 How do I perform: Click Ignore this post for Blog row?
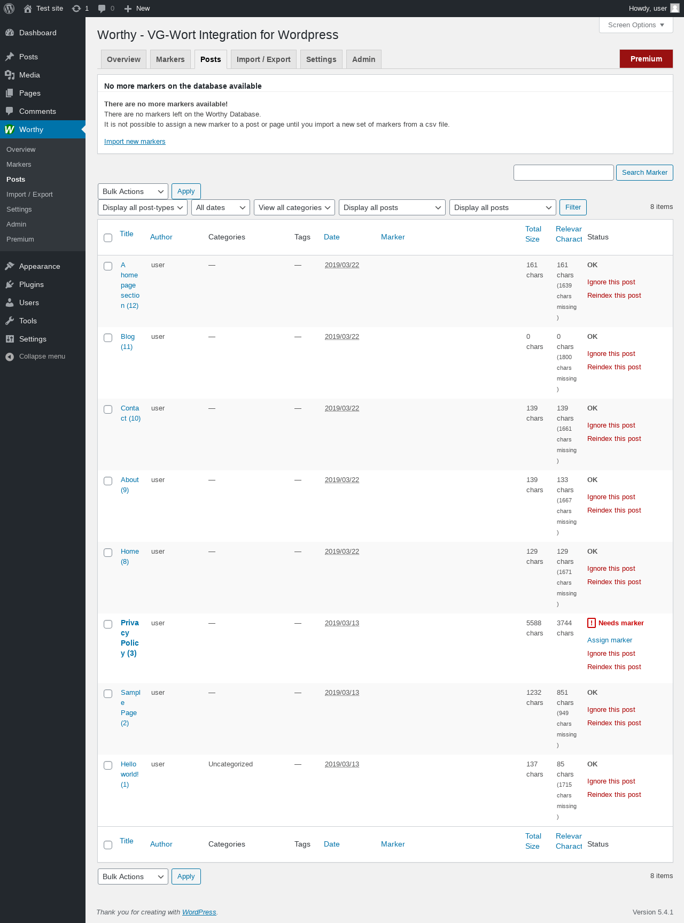[x=611, y=354]
